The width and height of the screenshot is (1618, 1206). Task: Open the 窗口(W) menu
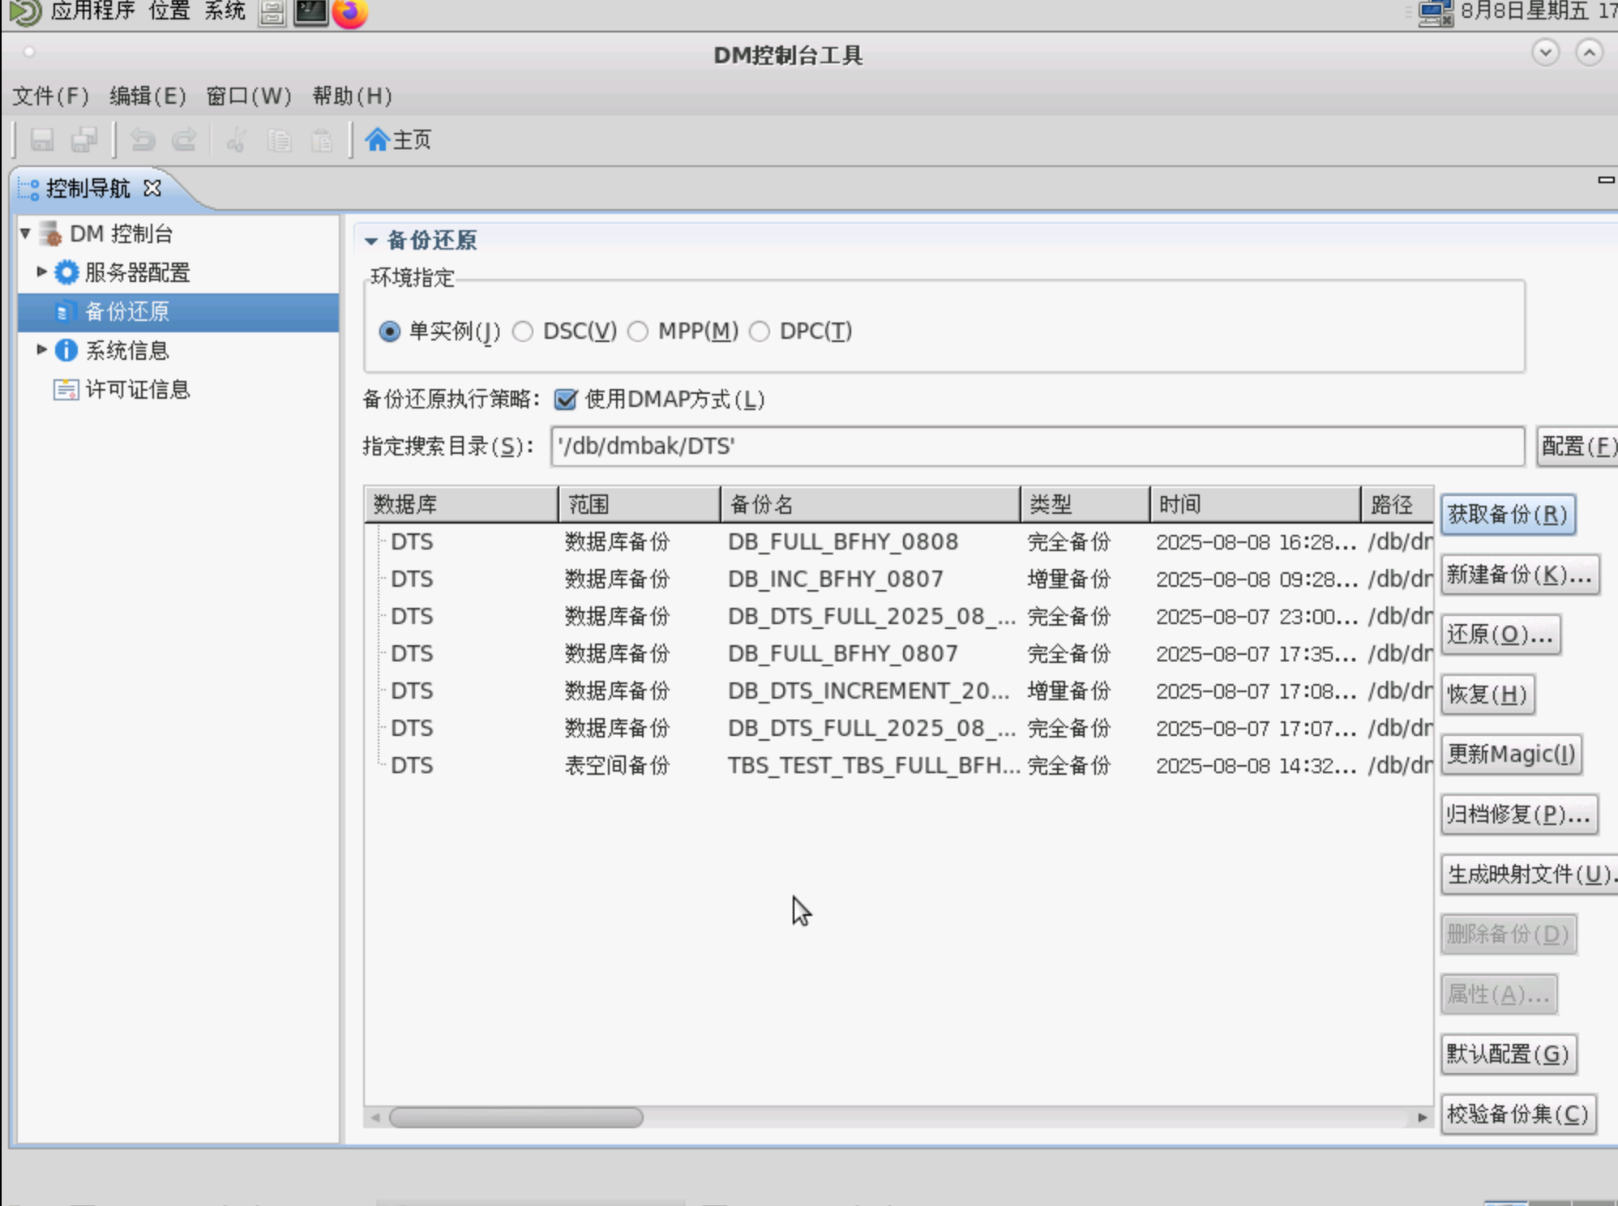(248, 96)
